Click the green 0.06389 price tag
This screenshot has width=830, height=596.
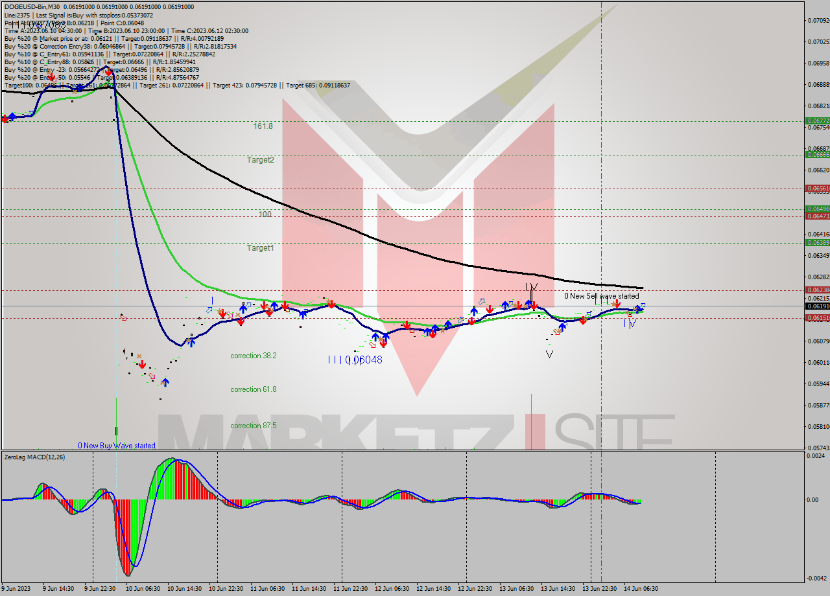click(816, 242)
